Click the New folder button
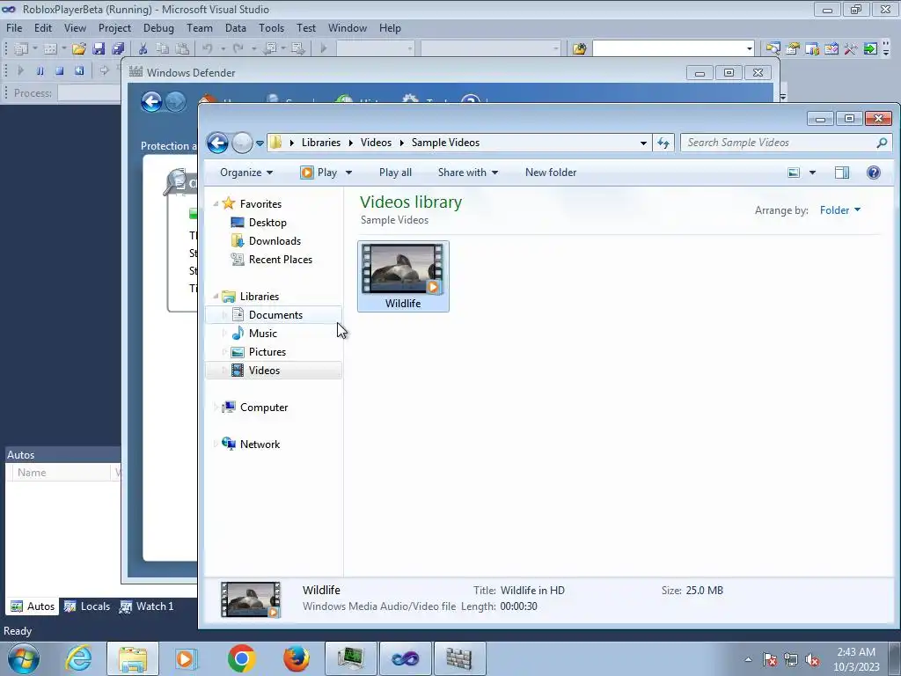Image resolution: width=901 pixels, height=676 pixels. tap(551, 173)
